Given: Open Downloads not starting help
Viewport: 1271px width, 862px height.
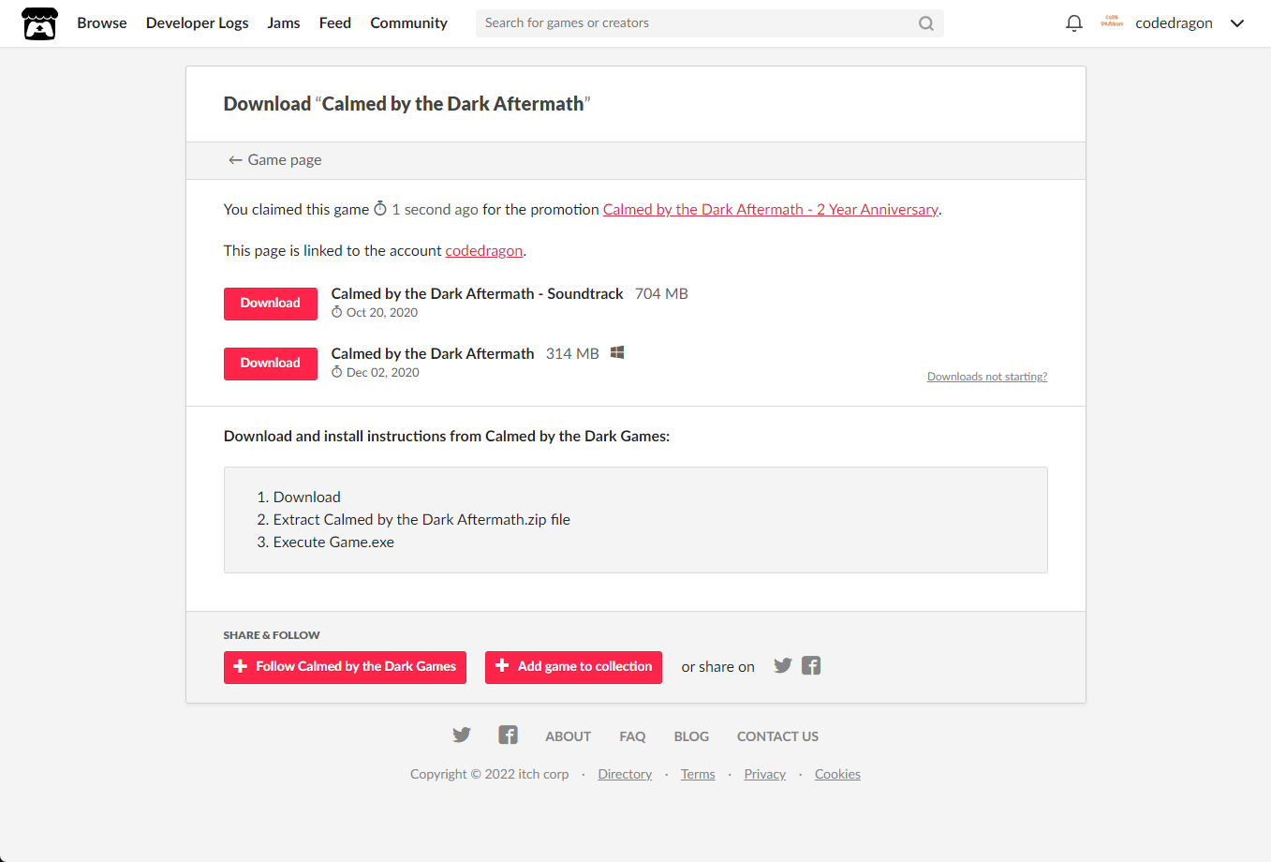Looking at the screenshot, I should pyautogui.click(x=987, y=377).
